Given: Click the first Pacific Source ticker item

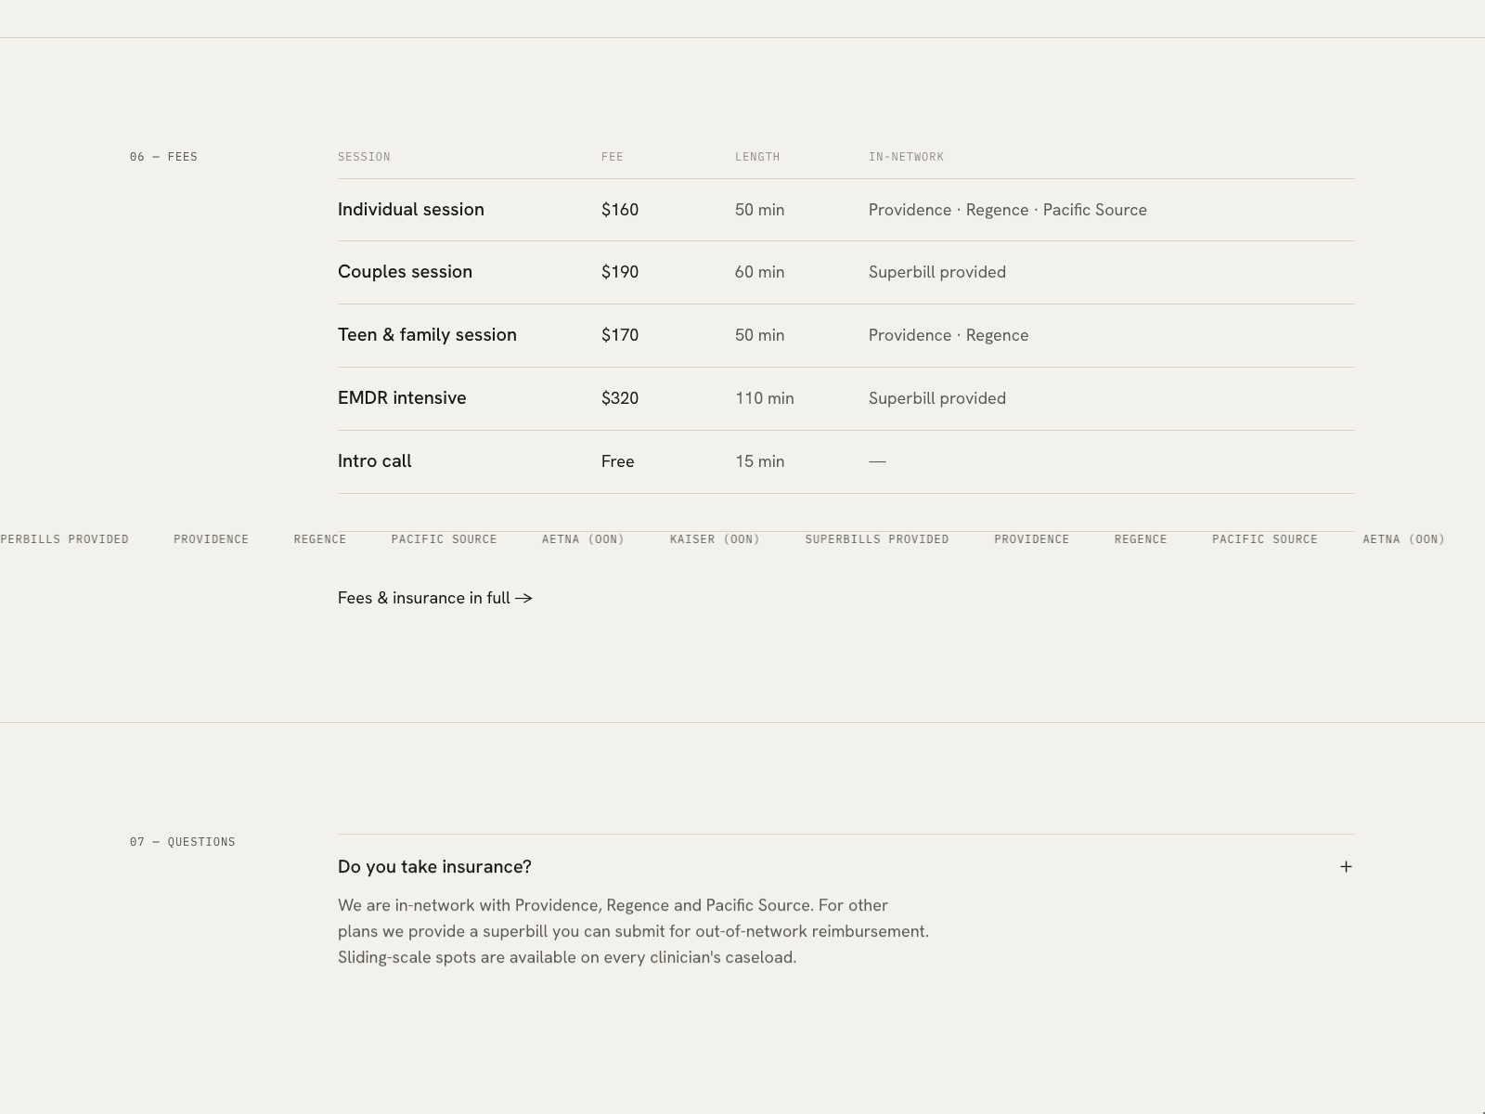Looking at the screenshot, I should (444, 539).
